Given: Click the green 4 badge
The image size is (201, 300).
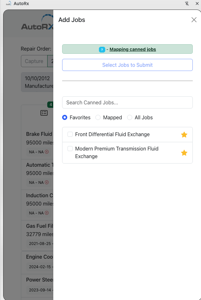Looking at the screenshot, I should (x=50, y=105).
